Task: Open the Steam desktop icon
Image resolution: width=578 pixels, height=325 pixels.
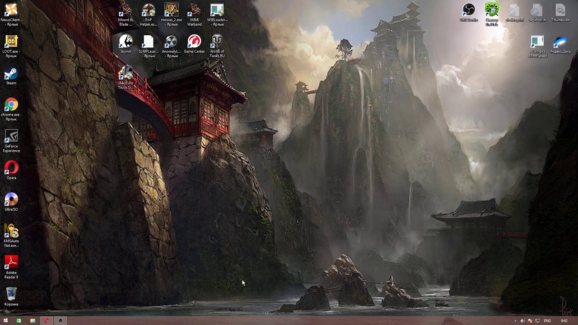Action: click(11, 76)
